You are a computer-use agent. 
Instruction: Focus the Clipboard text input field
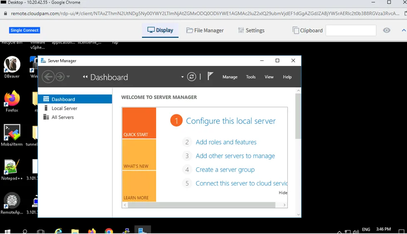pos(351,30)
